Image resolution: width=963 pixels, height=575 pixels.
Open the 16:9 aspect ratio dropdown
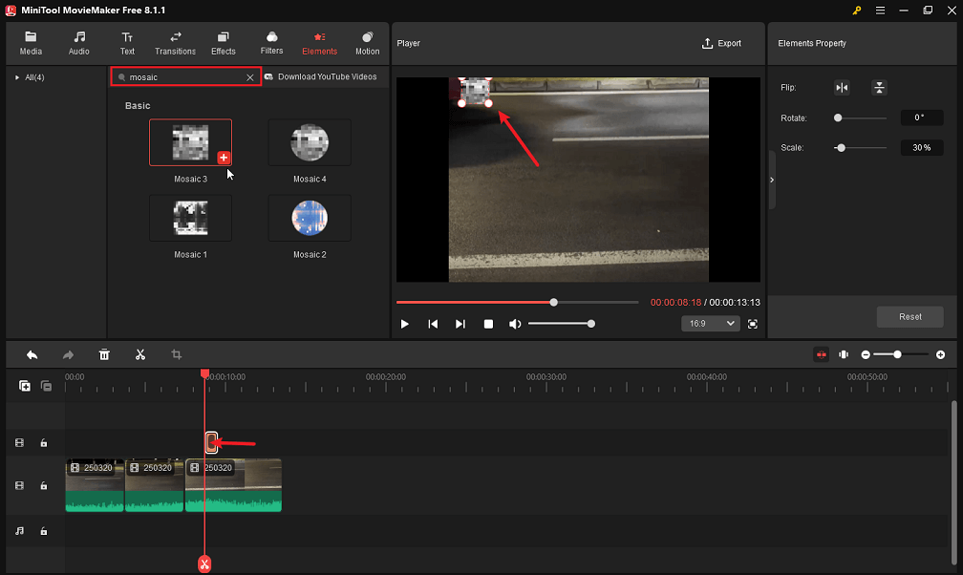click(x=711, y=324)
